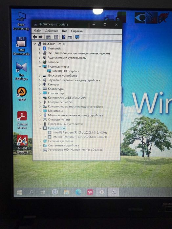Open Microsoft Edge from the taskbar
The height and width of the screenshot is (229, 172).
(78, 192)
